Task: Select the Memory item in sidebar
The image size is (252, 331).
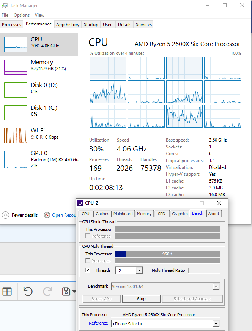Action: (x=39, y=67)
